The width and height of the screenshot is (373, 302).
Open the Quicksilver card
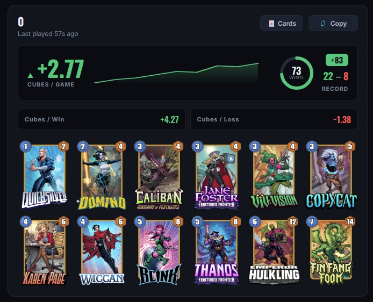(x=45, y=176)
